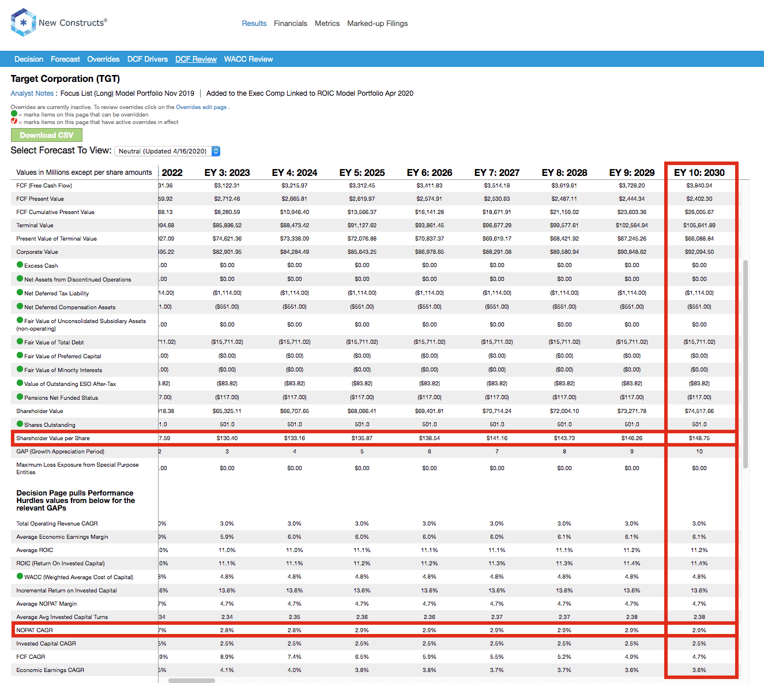Click green dot beside Fair Value of Preferred Capital
764x683 pixels.
(20, 355)
